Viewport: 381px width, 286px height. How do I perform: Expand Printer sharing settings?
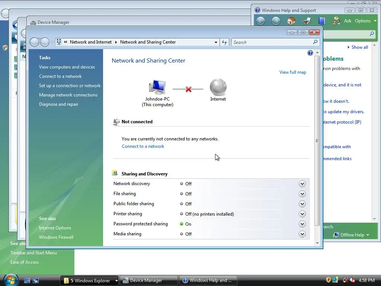[302, 214]
